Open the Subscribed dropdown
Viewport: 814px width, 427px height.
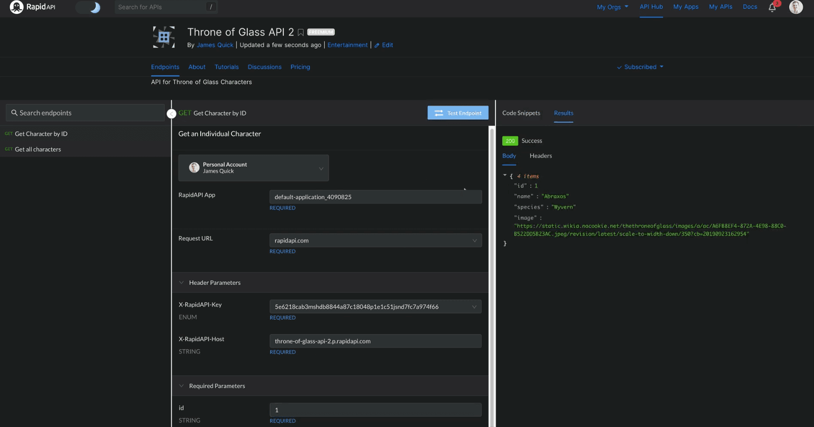(640, 67)
